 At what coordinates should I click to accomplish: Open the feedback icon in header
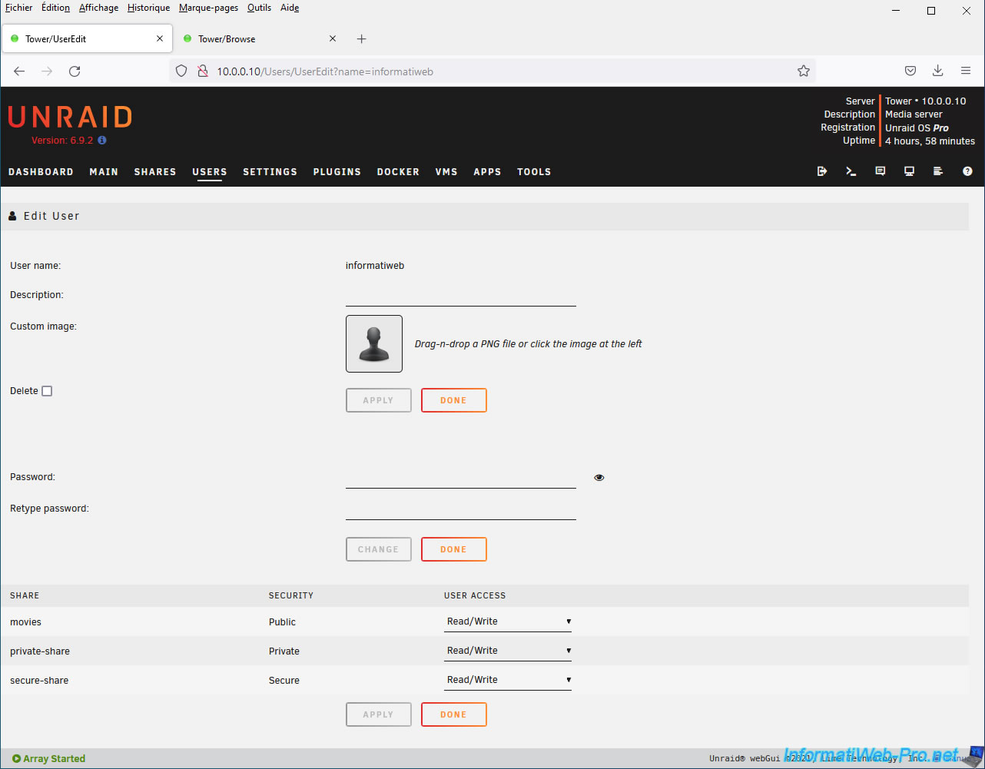[x=881, y=171]
